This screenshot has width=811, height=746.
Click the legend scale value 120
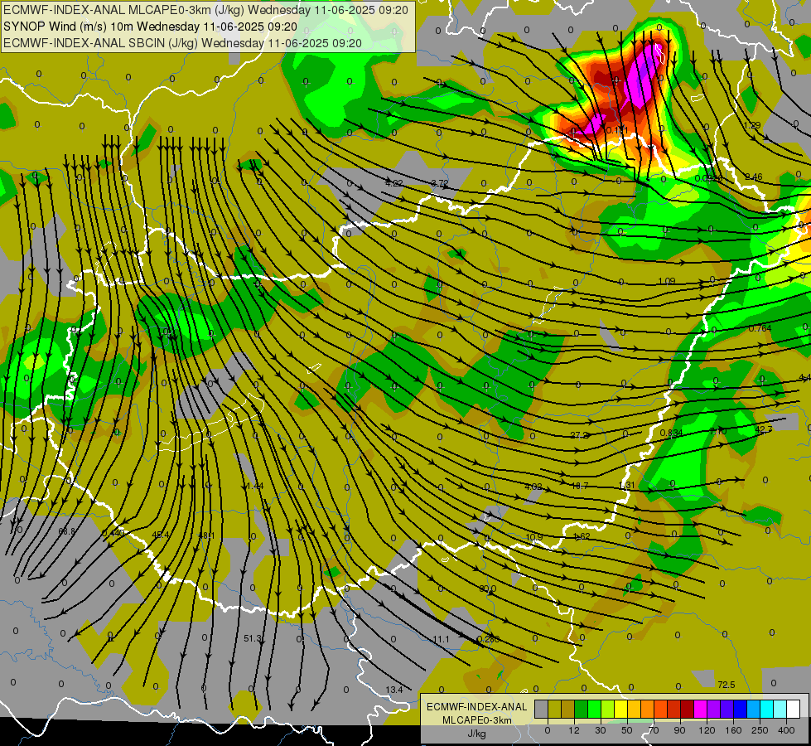click(707, 730)
